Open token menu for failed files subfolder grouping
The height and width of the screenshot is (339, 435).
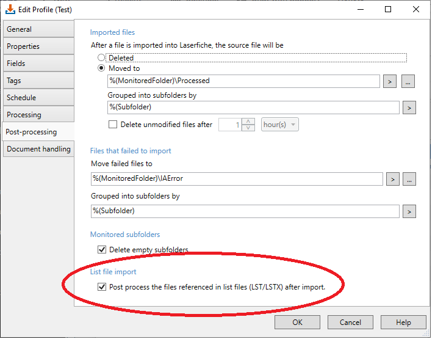[409, 212]
